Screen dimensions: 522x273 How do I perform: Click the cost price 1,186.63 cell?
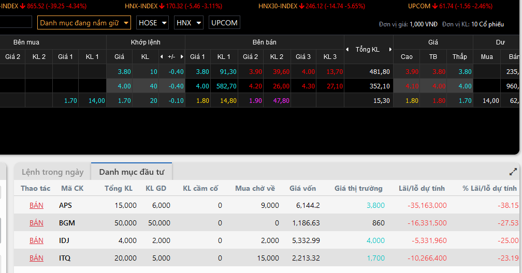coord(306,223)
